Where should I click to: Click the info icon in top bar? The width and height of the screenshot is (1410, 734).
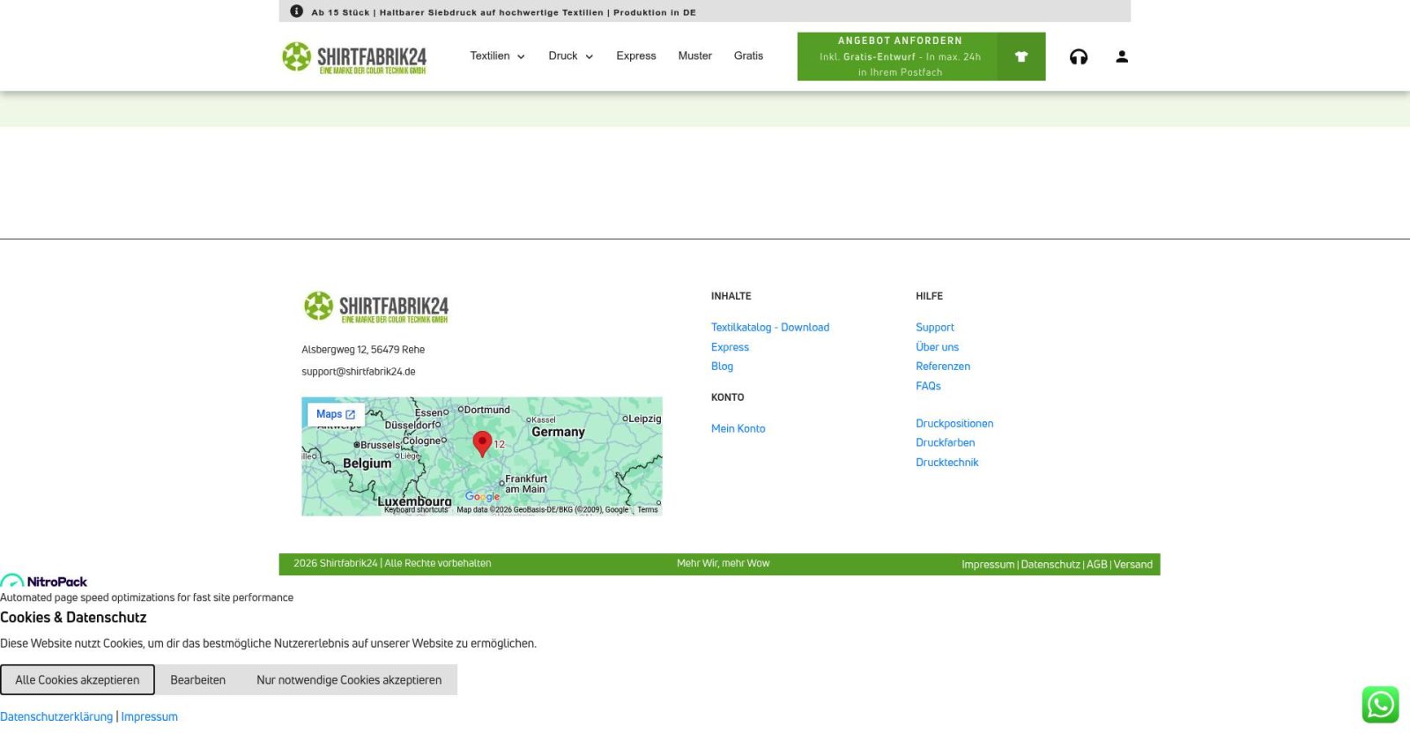click(296, 11)
